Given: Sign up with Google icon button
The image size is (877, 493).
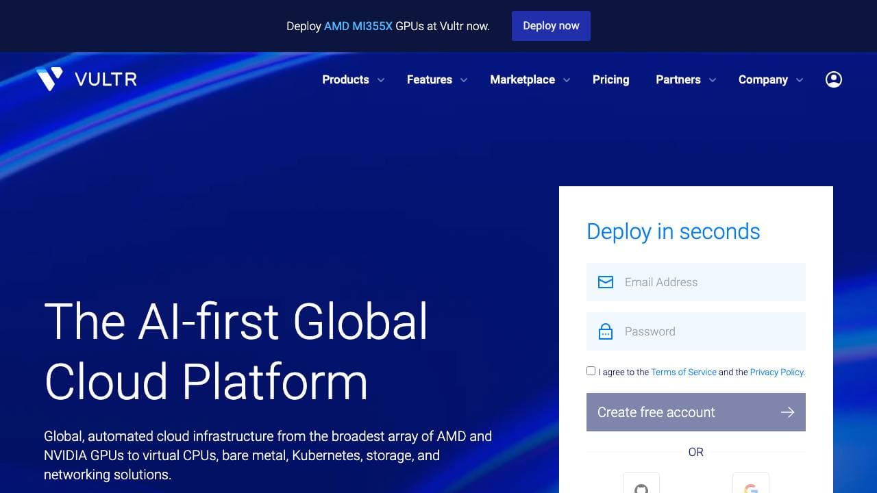Looking at the screenshot, I should pos(750,485).
